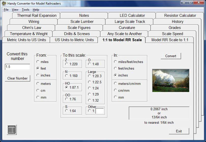Open the Tools menu
Image resolution: width=206 pixels, height=142 pixels.
25,10
